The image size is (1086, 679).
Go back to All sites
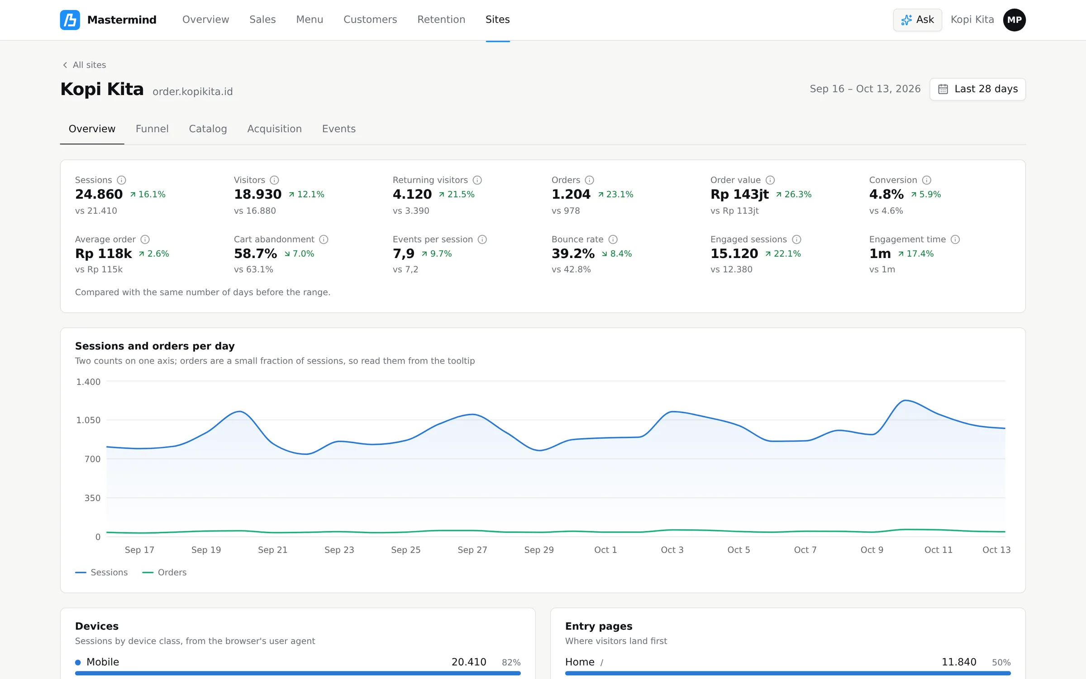point(84,65)
